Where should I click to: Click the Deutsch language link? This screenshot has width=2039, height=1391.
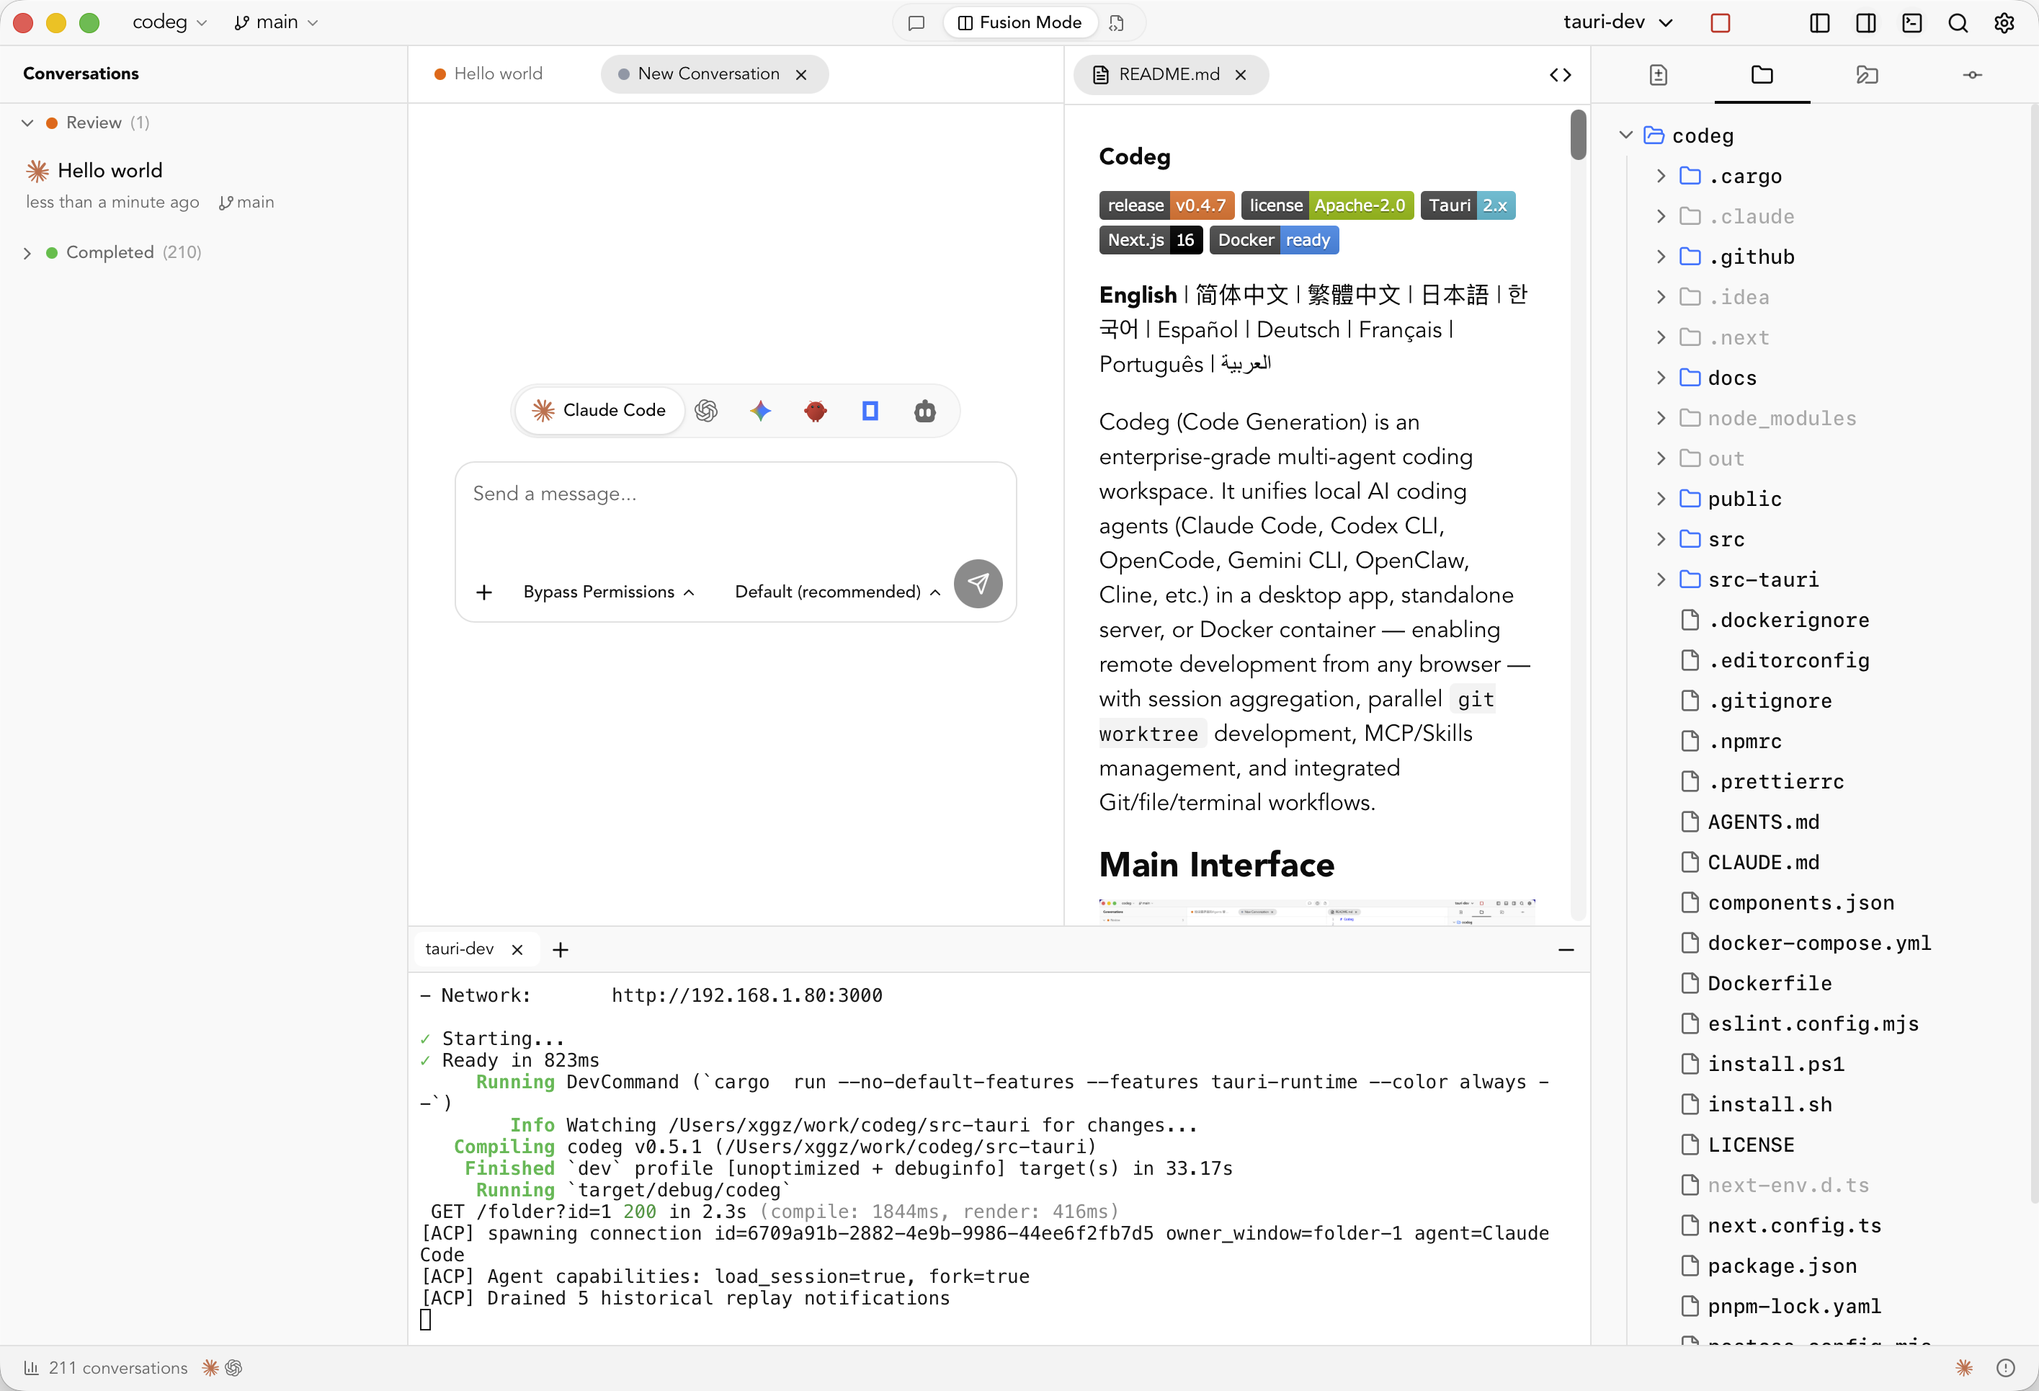(1298, 331)
